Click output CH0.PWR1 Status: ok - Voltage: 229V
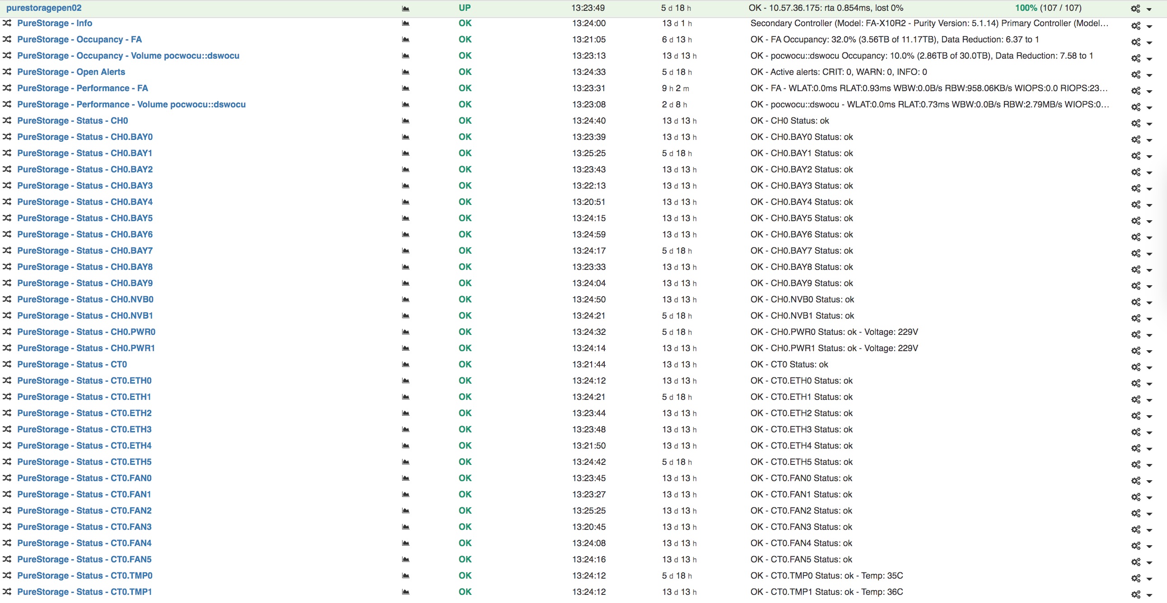Screen dimensions: 1167x603 (x=834, y=348)
